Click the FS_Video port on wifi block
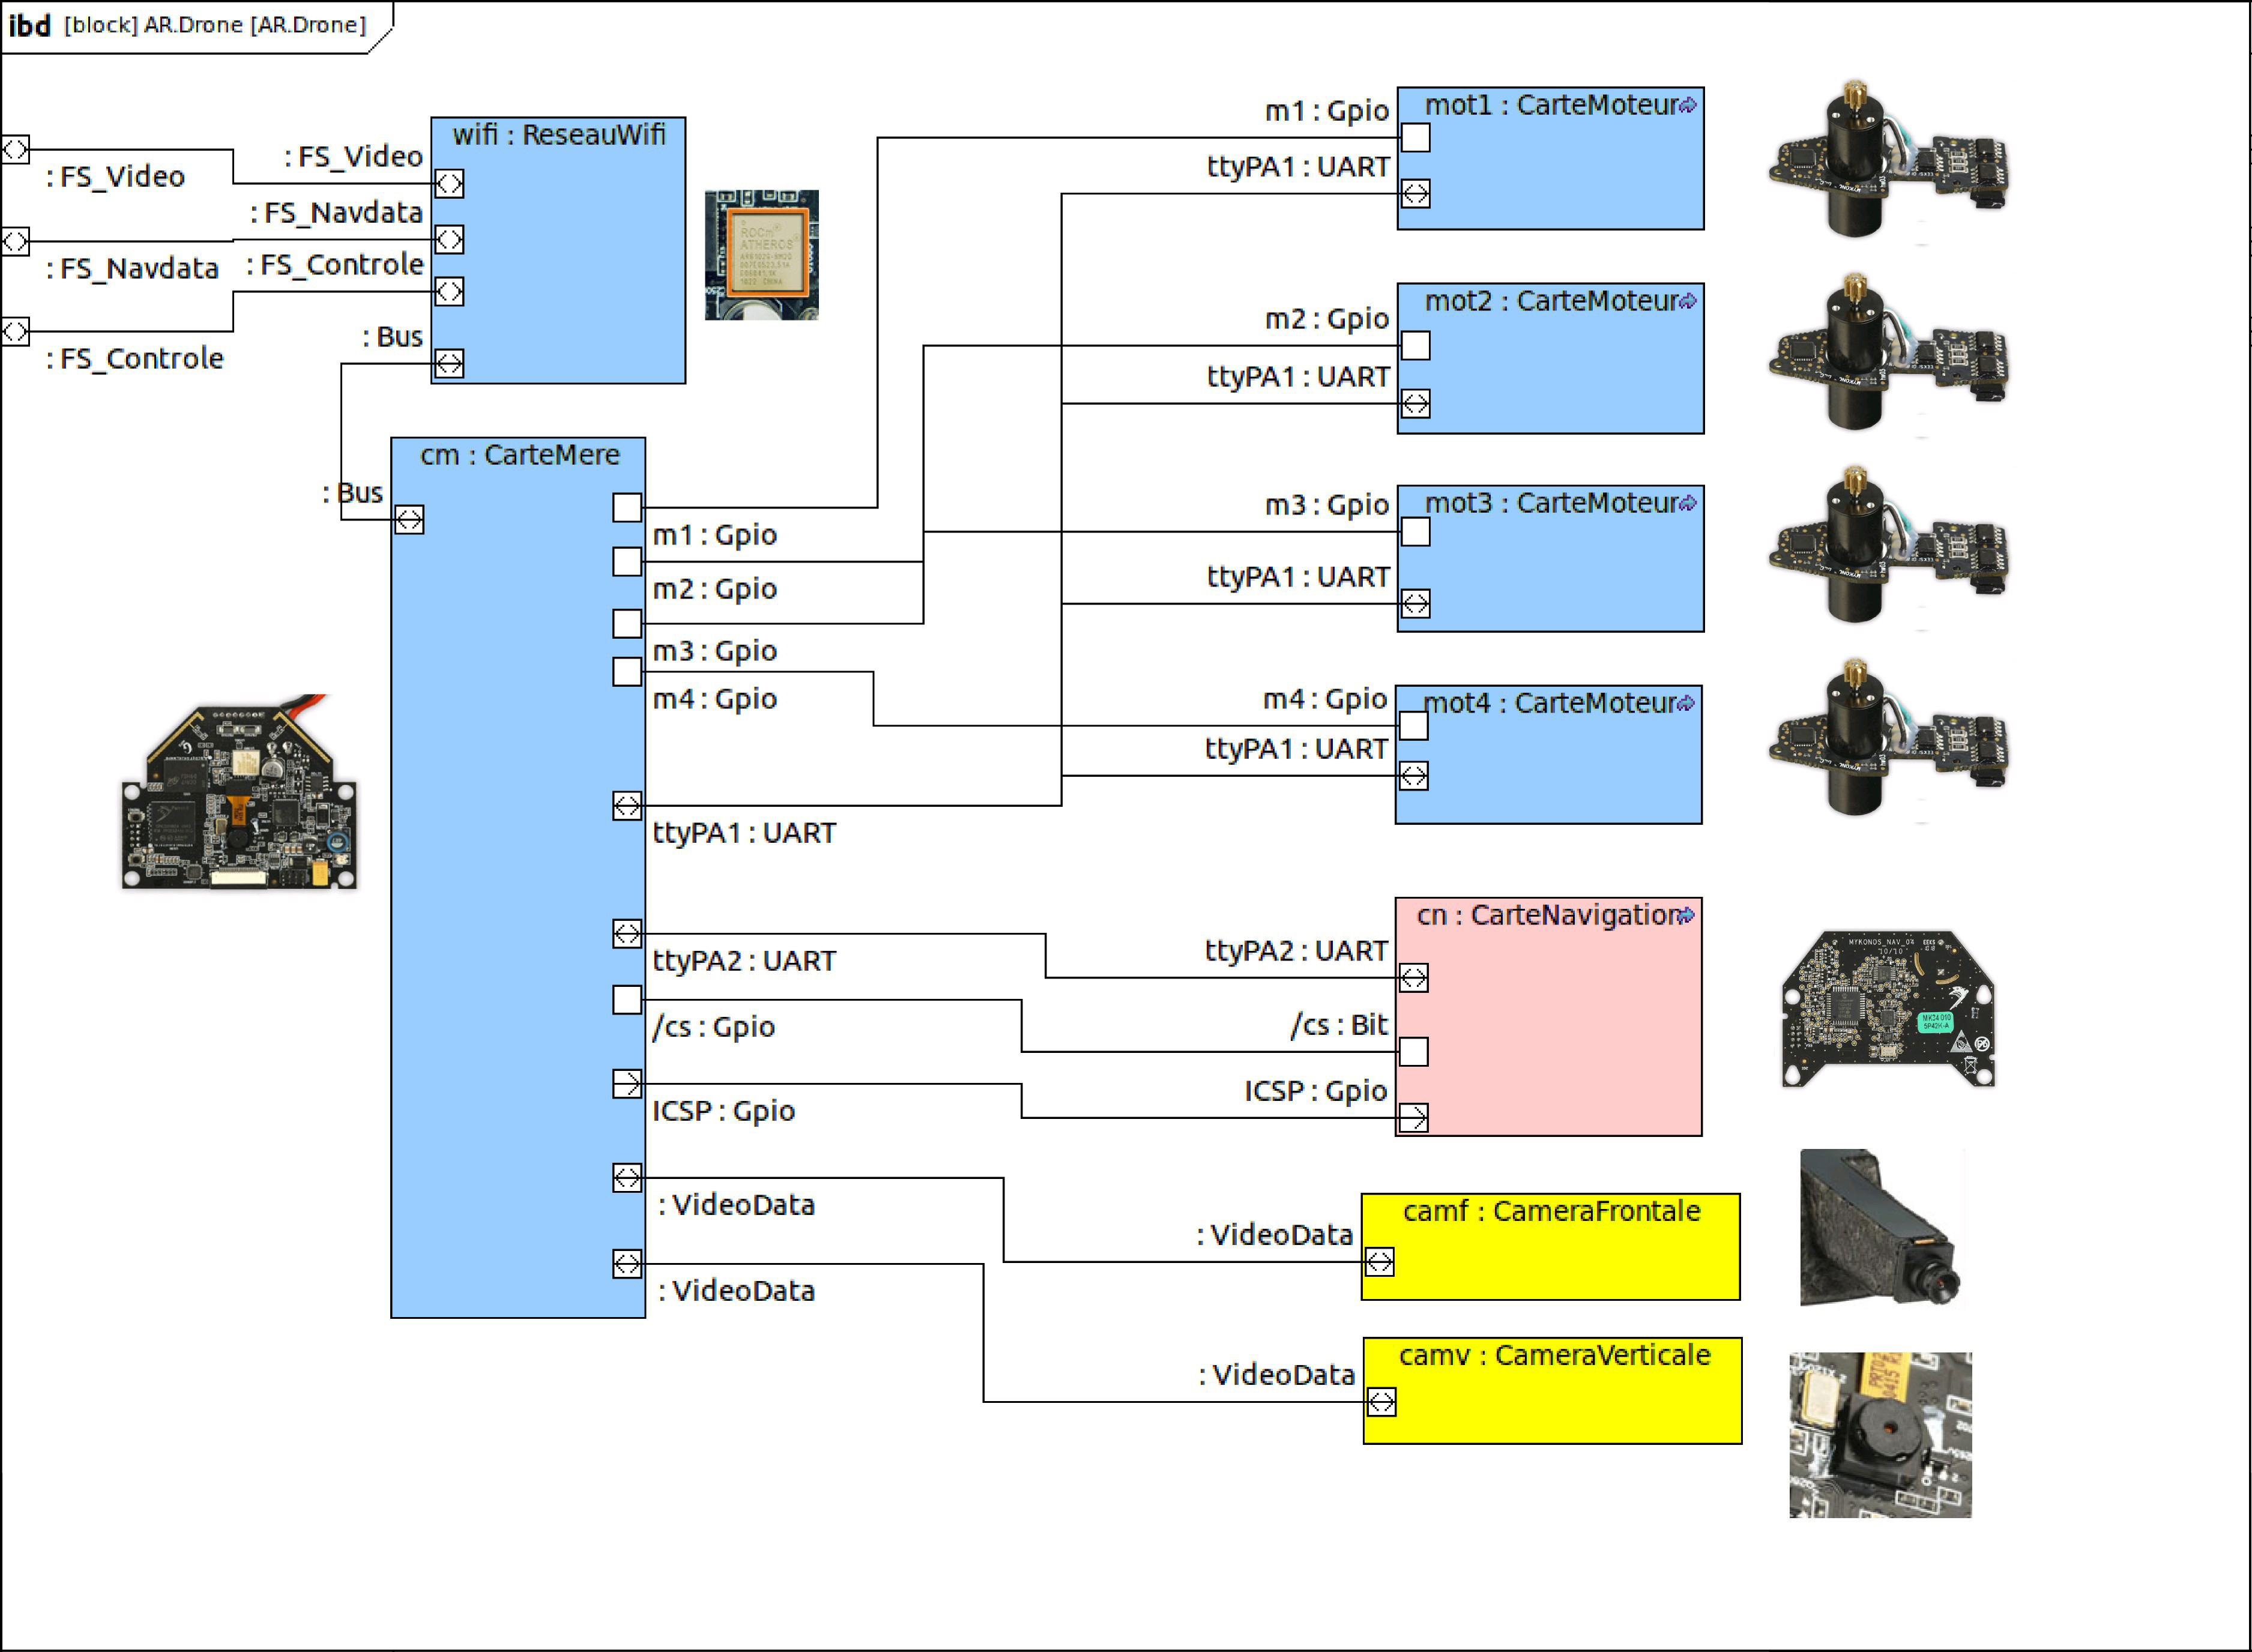 (x=449, y=184)
